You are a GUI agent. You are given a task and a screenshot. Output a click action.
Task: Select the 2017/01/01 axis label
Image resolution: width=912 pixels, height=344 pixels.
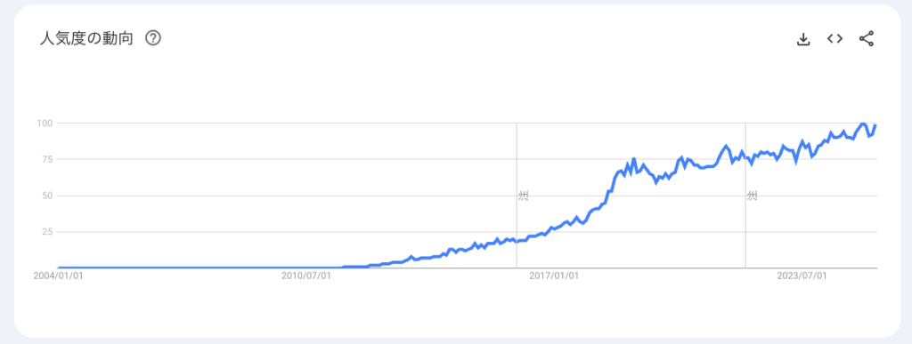click(x=554, y=276)
